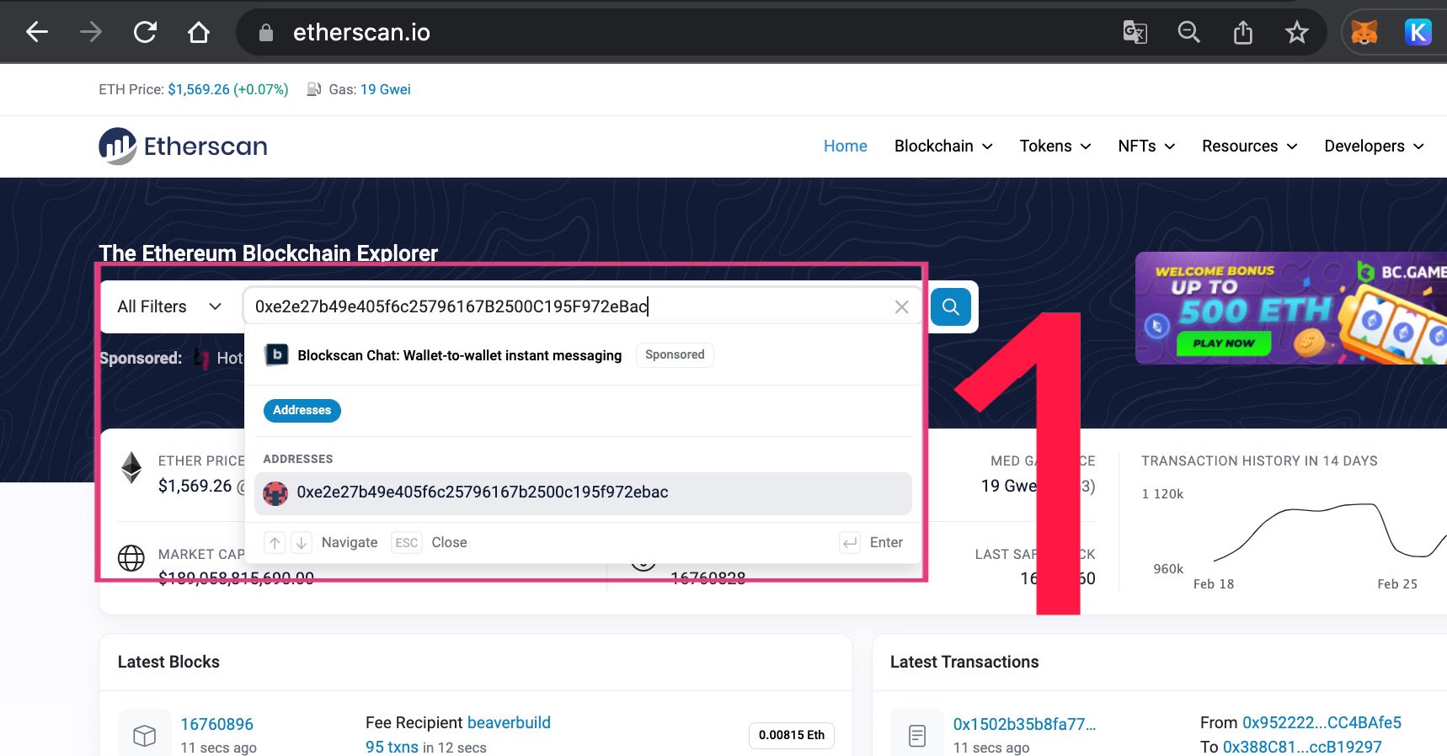
Task: Click the address identicon in results
Action: pos(275,493)
